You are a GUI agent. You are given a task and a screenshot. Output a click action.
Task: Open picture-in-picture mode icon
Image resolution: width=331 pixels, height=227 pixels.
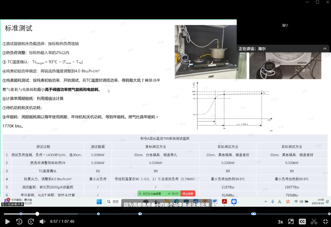(291, 222)
